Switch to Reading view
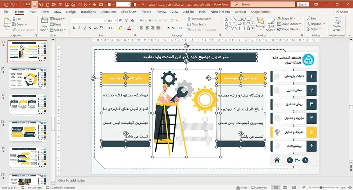This screenshot has width=353, height=190. (294, 187)
